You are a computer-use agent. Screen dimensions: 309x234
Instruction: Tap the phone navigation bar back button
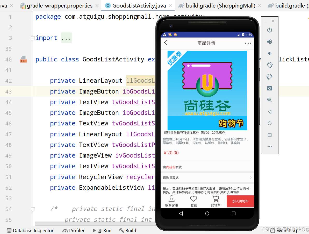click(x=181, y=214)
